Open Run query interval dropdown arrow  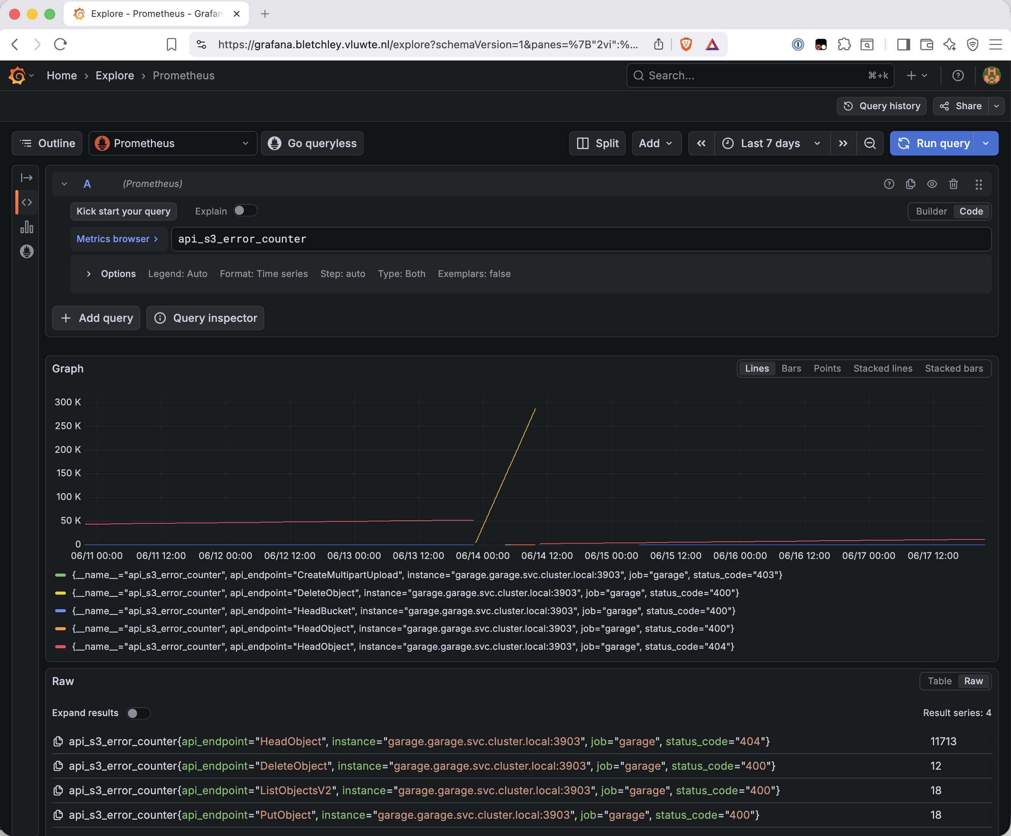[986, 144]
